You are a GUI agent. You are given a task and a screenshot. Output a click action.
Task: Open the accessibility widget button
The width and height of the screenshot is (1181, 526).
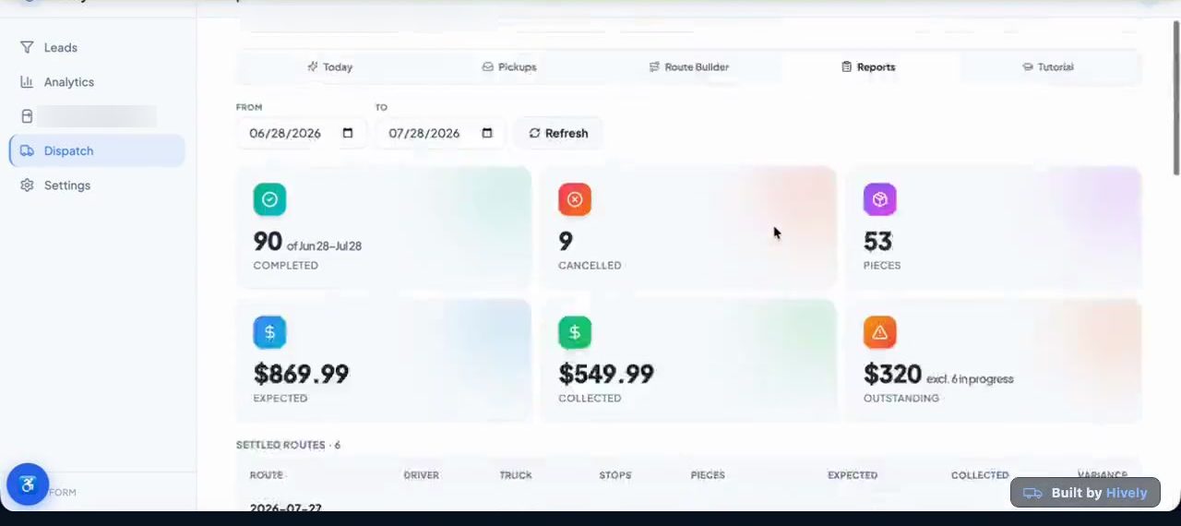pyautogui.click(x=28, y=484)
